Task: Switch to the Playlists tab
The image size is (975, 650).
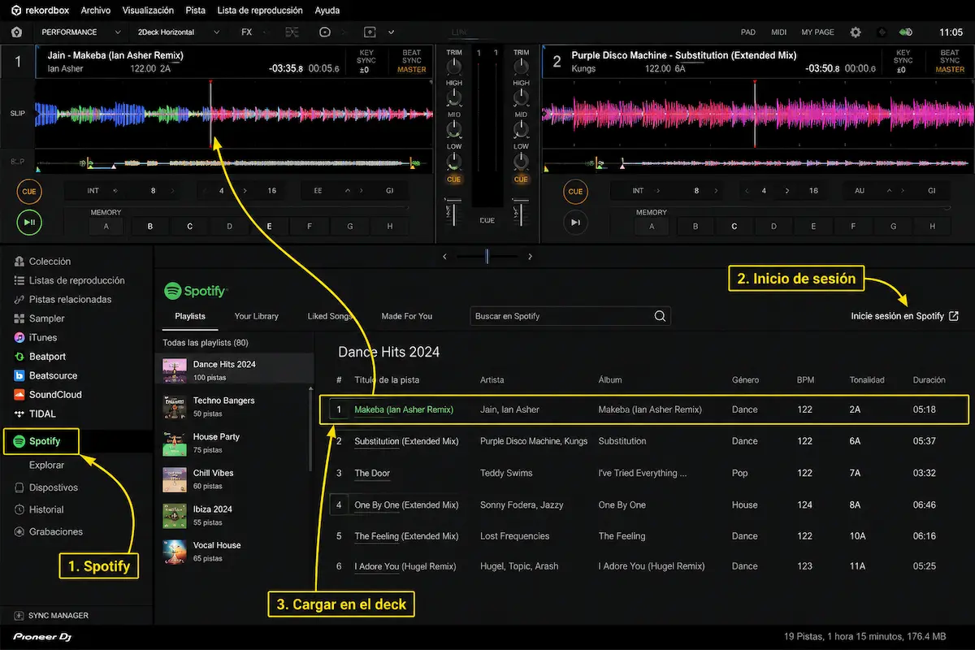Action: click(190, 316)
